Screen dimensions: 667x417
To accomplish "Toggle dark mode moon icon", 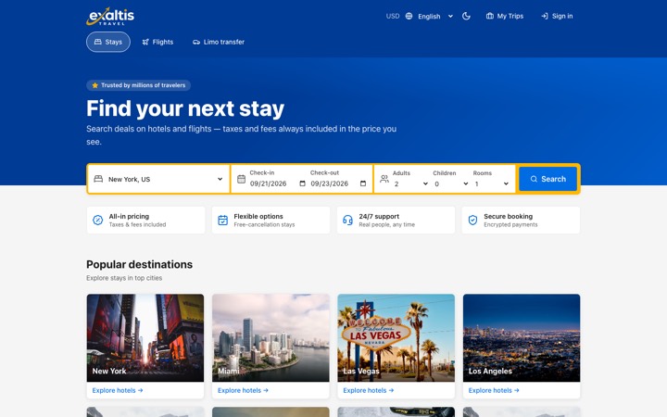I will point(466,16).
